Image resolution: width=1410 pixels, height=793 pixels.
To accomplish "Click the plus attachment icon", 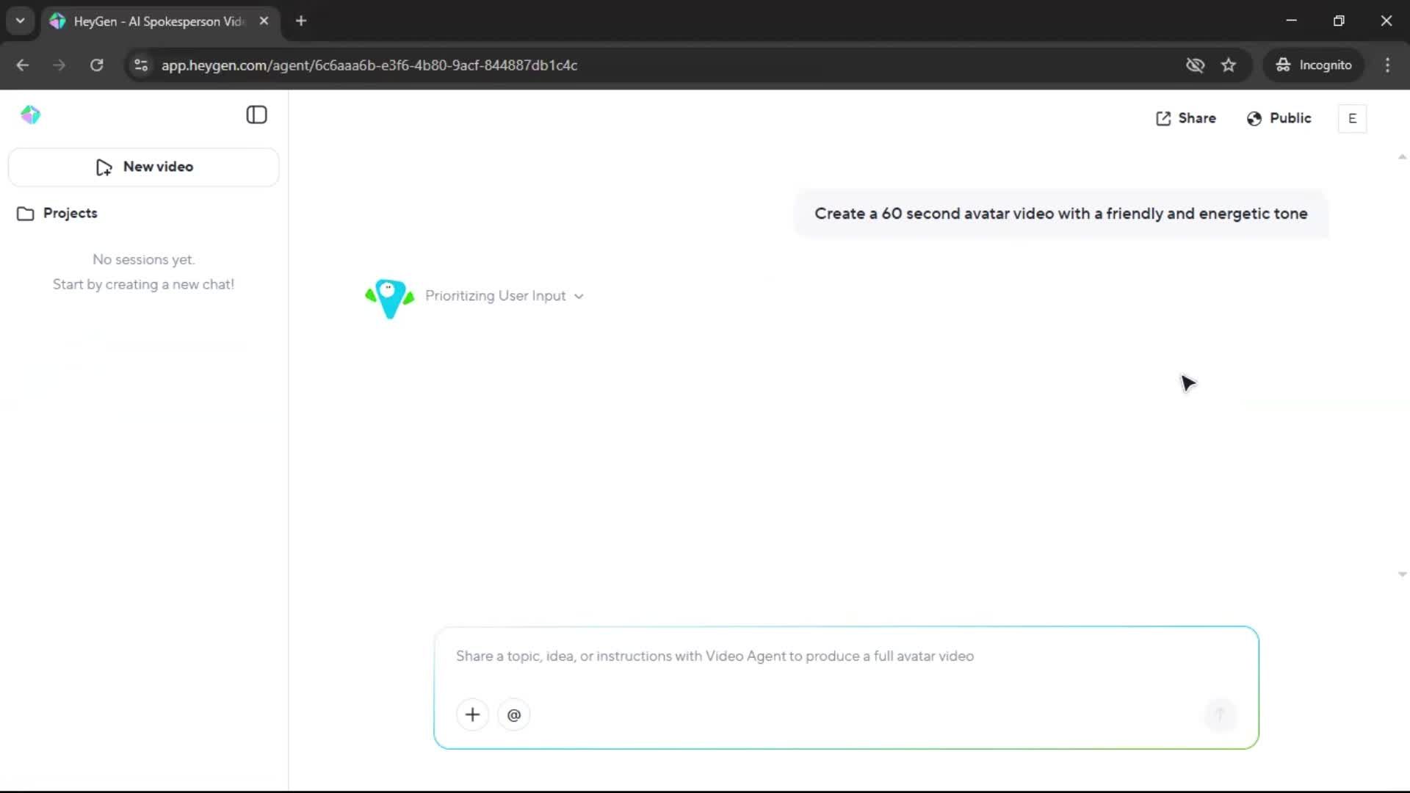I will [x=472, y=714].
